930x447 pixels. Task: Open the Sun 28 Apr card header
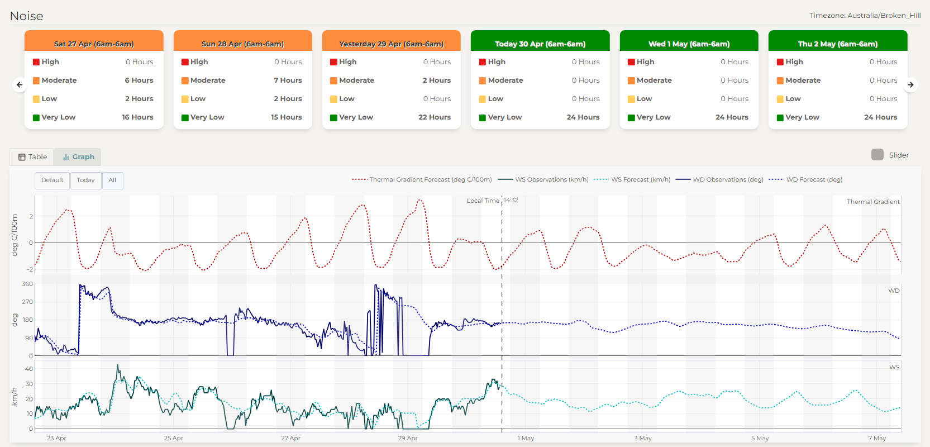[x=242, y=41]
